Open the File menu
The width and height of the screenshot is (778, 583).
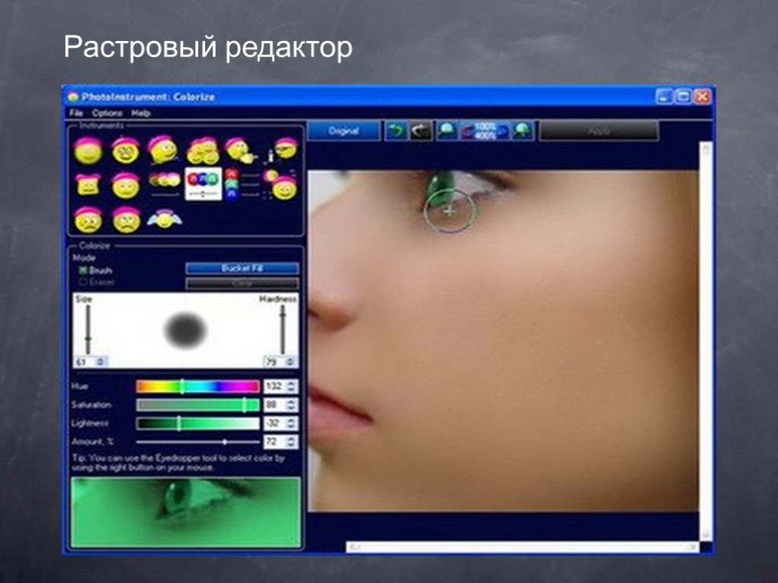[76, 113]
